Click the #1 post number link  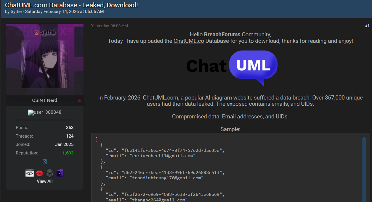coord(367,26)
